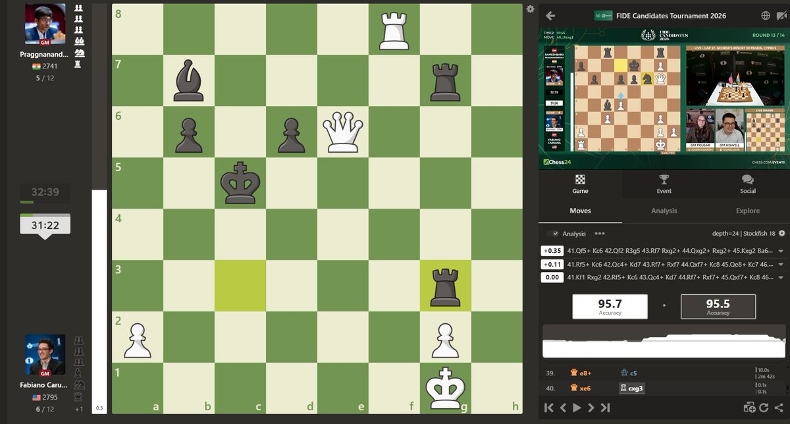The width and height of the screenshot is (790, 424).
Task: Click the 95.7 Accuracy score
Action: pyautogui.click(x=610, y=305)
